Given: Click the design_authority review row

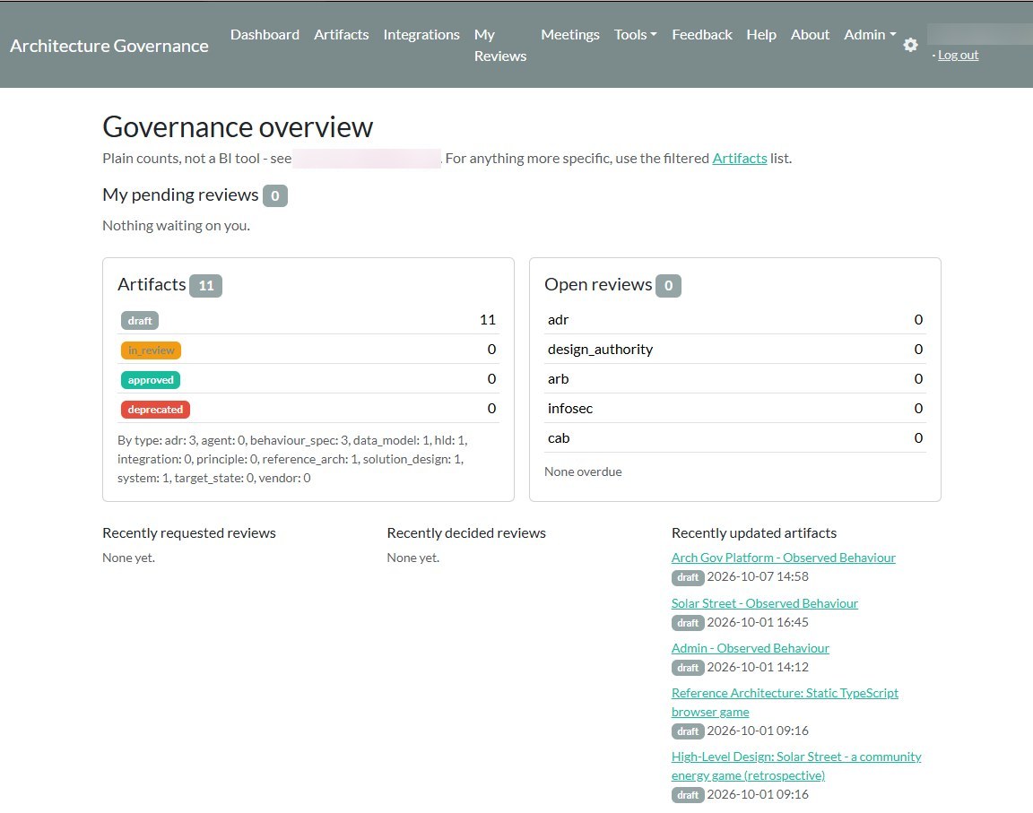Looking at the screenshot, I should point(735,350).
